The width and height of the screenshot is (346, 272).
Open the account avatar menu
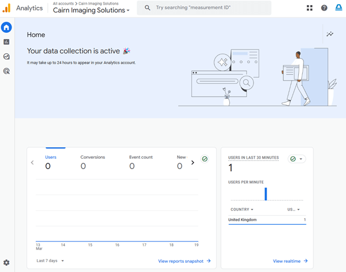(339, 7)
